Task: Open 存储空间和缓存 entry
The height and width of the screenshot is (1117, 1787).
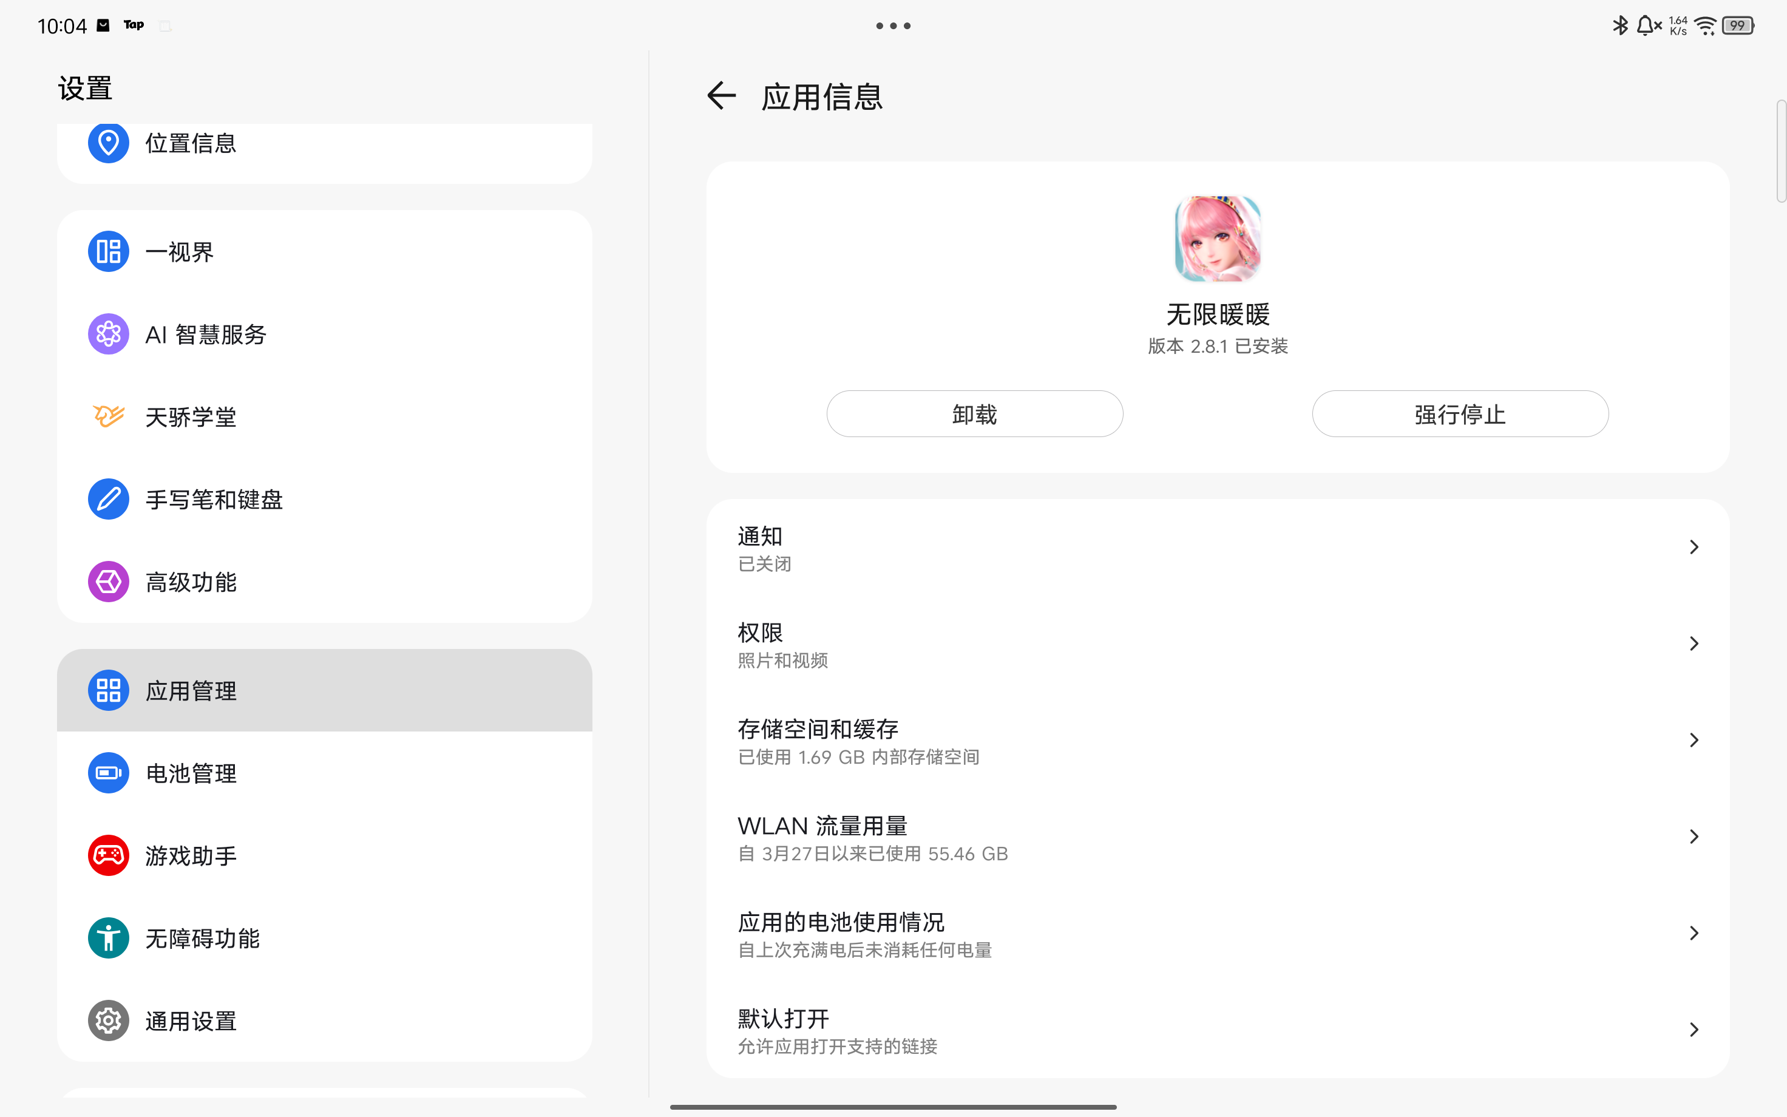Action: 1218,740
